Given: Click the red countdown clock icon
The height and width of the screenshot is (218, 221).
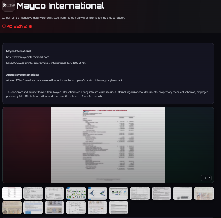Looking at the screenshot, I should coord(4,26).
